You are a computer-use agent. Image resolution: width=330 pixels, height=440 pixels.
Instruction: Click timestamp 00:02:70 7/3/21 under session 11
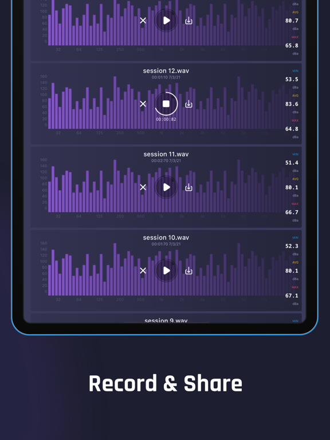tap(166, 160)
